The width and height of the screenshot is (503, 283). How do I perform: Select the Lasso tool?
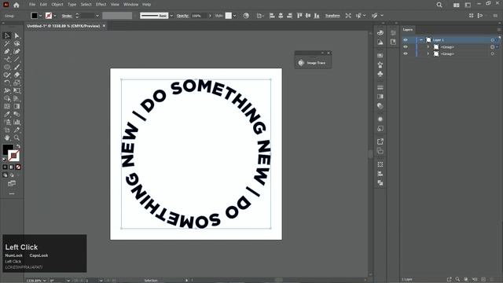17,44
